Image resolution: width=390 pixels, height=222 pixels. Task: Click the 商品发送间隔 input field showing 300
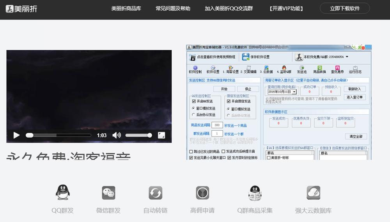click(x=216, y=125)
